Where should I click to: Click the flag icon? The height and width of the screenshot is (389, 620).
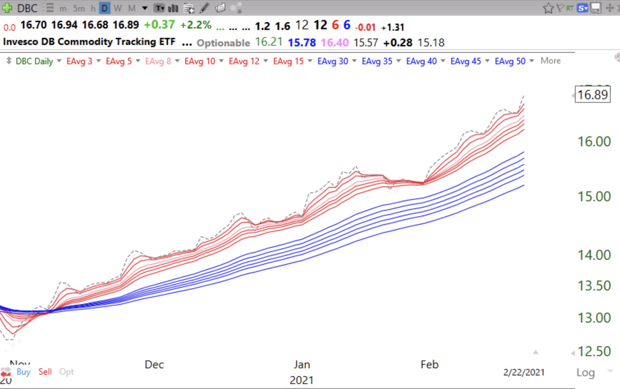click(560, 7)
